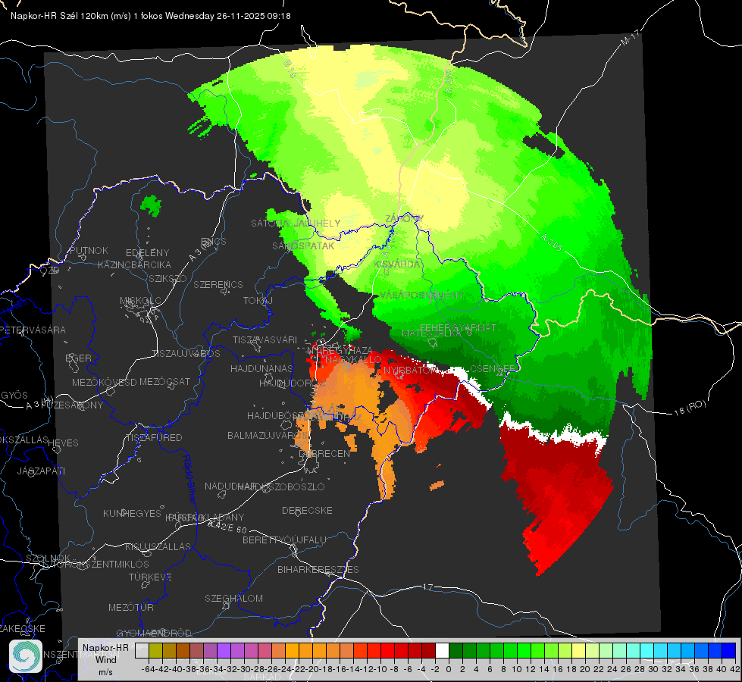742x682 pixels.
Task: Click the KAZINCBARCIKA label
Action: click(x=134, y=265)
